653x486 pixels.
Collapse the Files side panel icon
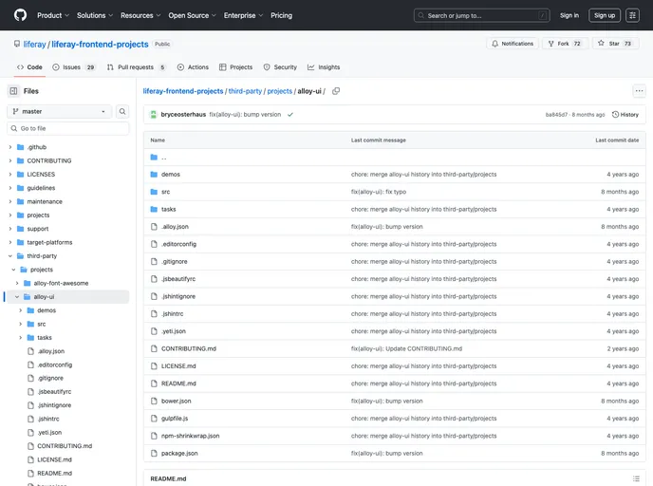pyautogui.click(x=13, y=91)
